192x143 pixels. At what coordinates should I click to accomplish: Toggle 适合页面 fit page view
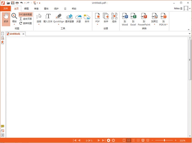click(25, 19)
